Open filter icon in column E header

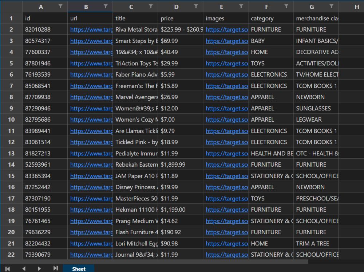coord(241,7)
